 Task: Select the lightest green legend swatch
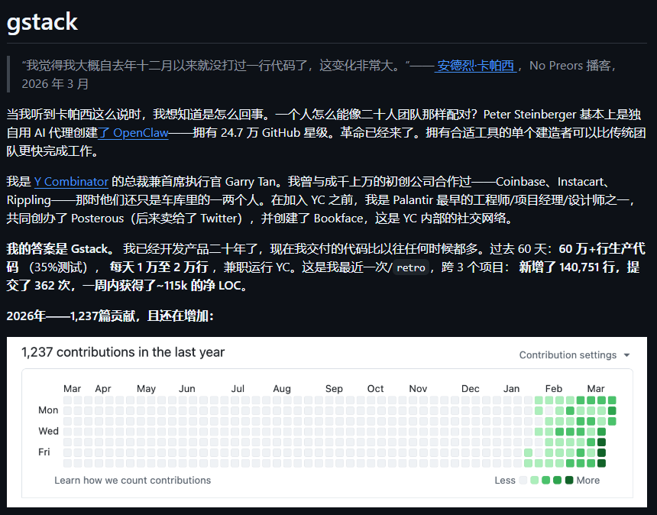pyautogui.click(x=535, y=481)
